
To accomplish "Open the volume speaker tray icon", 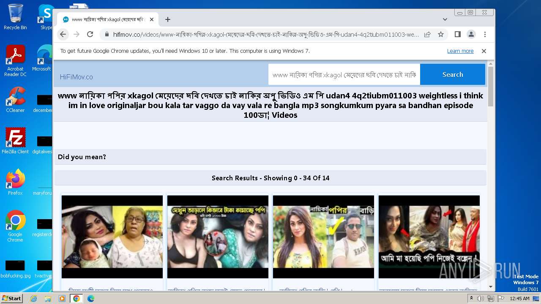I will (481, 299).
